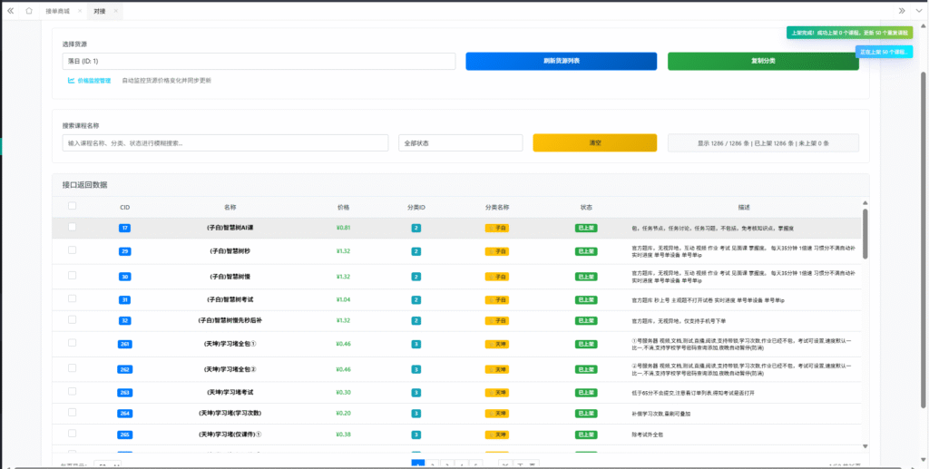Click the home icon in tab bar
This screenshot has height=469, width=929.
pos(28,11)
